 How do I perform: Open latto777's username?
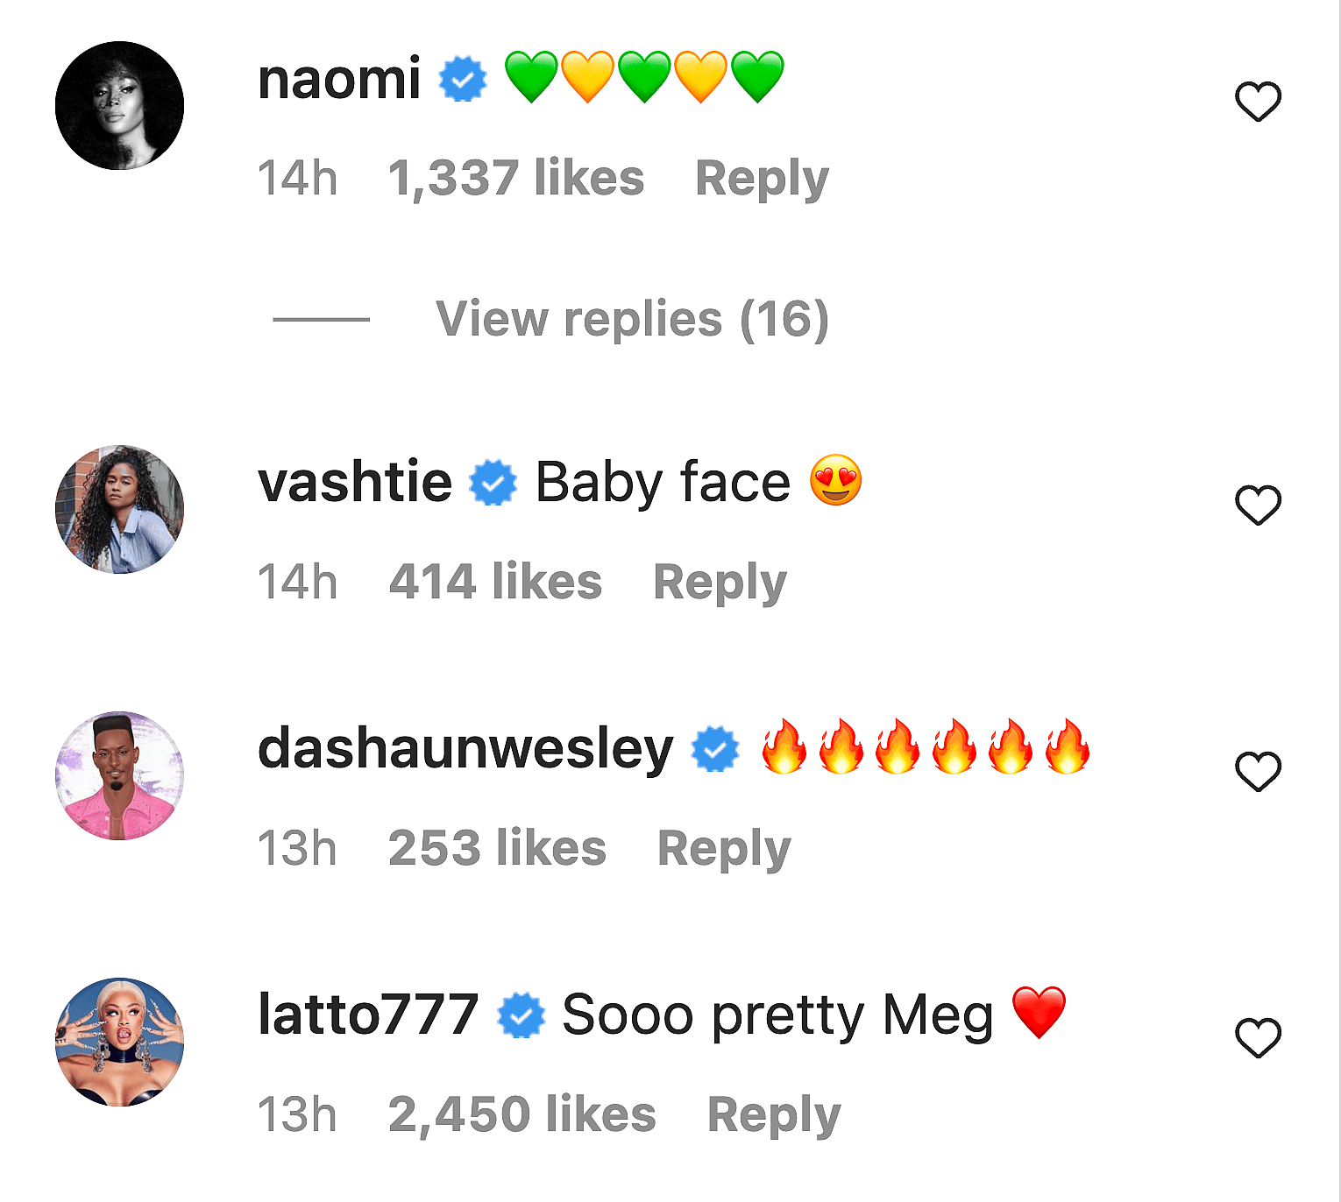[x=366, y=1013]
